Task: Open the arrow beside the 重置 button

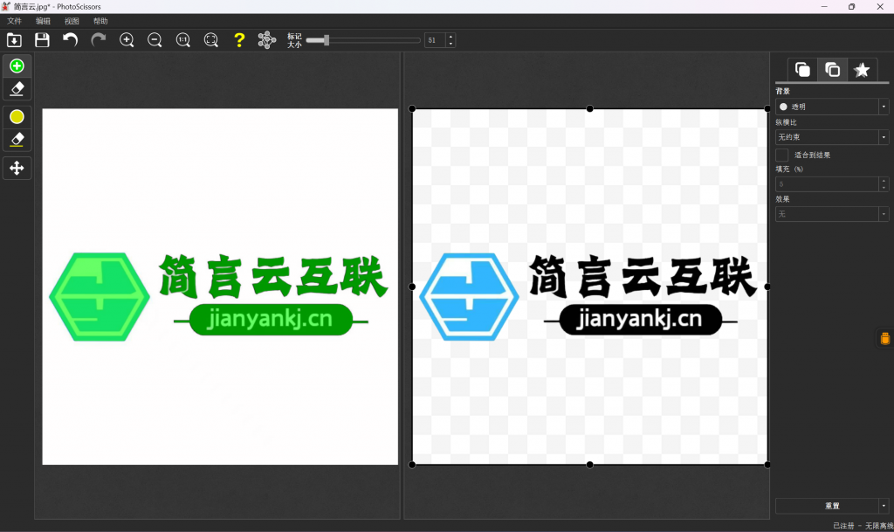Action: pos(884,506)
